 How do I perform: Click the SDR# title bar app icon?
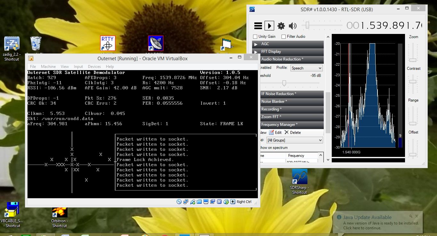(x=252, y=10)
